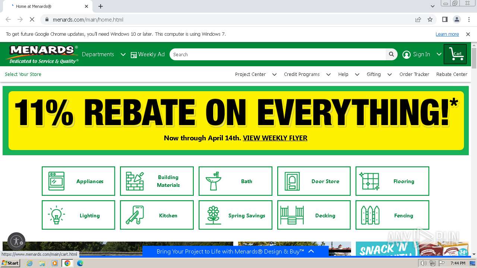Open the Lighting category tile

click(x=78, y=215)
